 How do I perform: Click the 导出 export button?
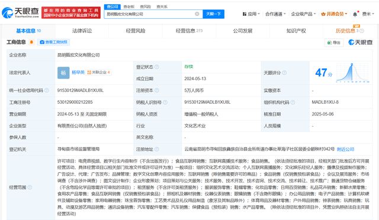(334, 42)
